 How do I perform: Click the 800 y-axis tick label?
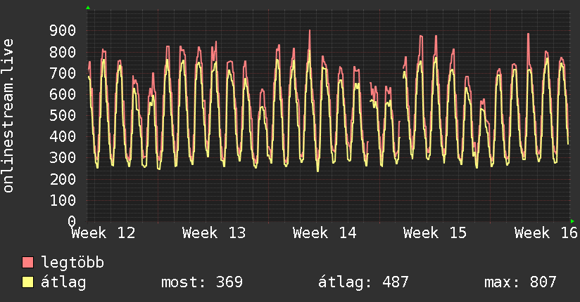pyautogui.click(x=63, y=52)
